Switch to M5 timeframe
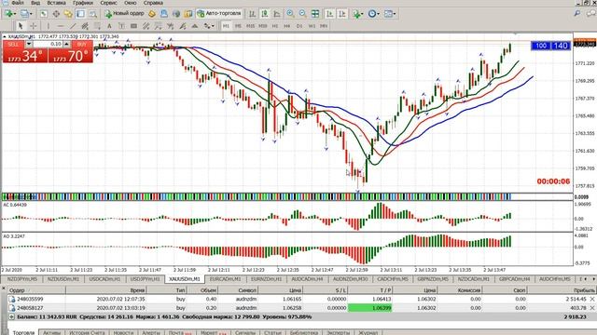597x335 pixels. [x=238, y=26]
